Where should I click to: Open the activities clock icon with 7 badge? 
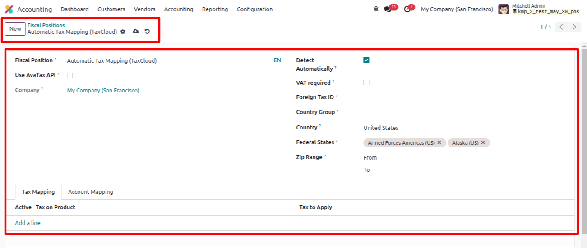407,9
